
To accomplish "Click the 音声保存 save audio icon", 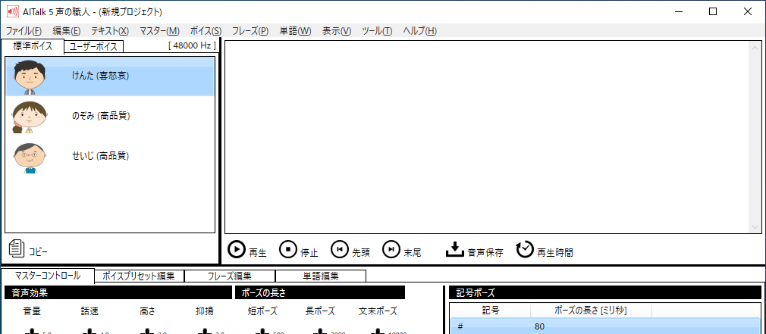I will [454, 249].
